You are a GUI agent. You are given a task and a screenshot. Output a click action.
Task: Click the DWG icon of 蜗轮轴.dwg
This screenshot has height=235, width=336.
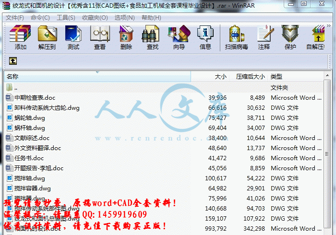pos(10,117)
